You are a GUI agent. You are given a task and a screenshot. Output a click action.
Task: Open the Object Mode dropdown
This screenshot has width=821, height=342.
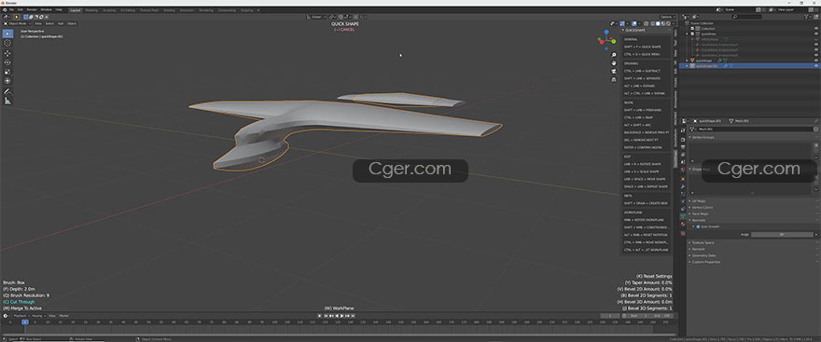click(18, 23)
